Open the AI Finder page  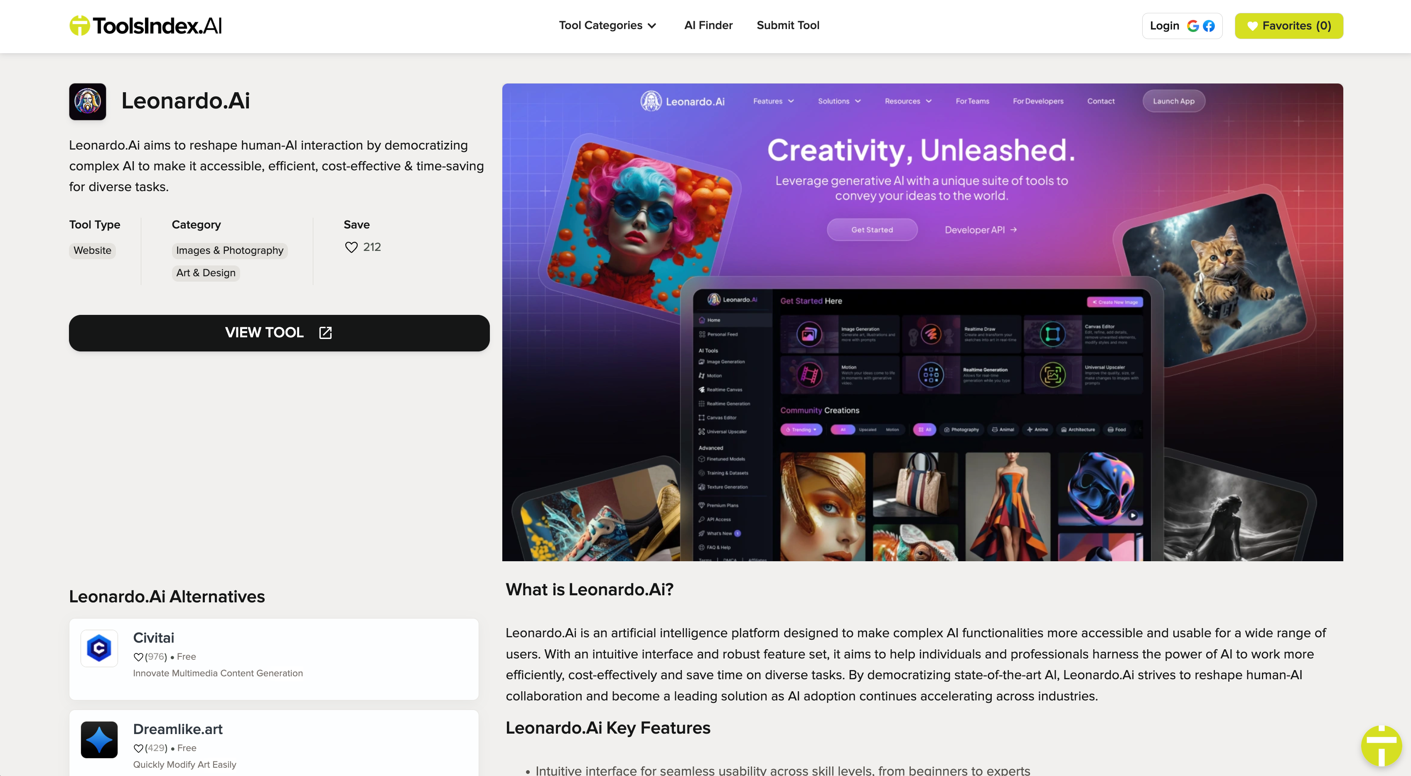pyautogui.click(x=708, y=25)
